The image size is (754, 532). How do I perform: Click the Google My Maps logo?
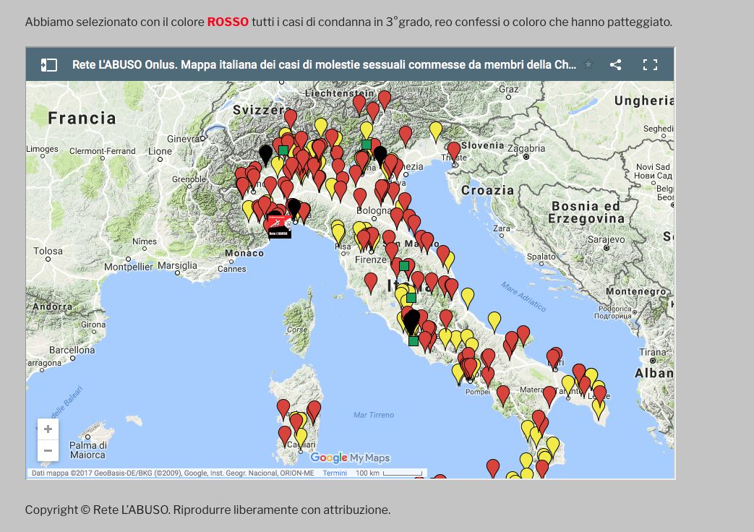coord(350,458)
